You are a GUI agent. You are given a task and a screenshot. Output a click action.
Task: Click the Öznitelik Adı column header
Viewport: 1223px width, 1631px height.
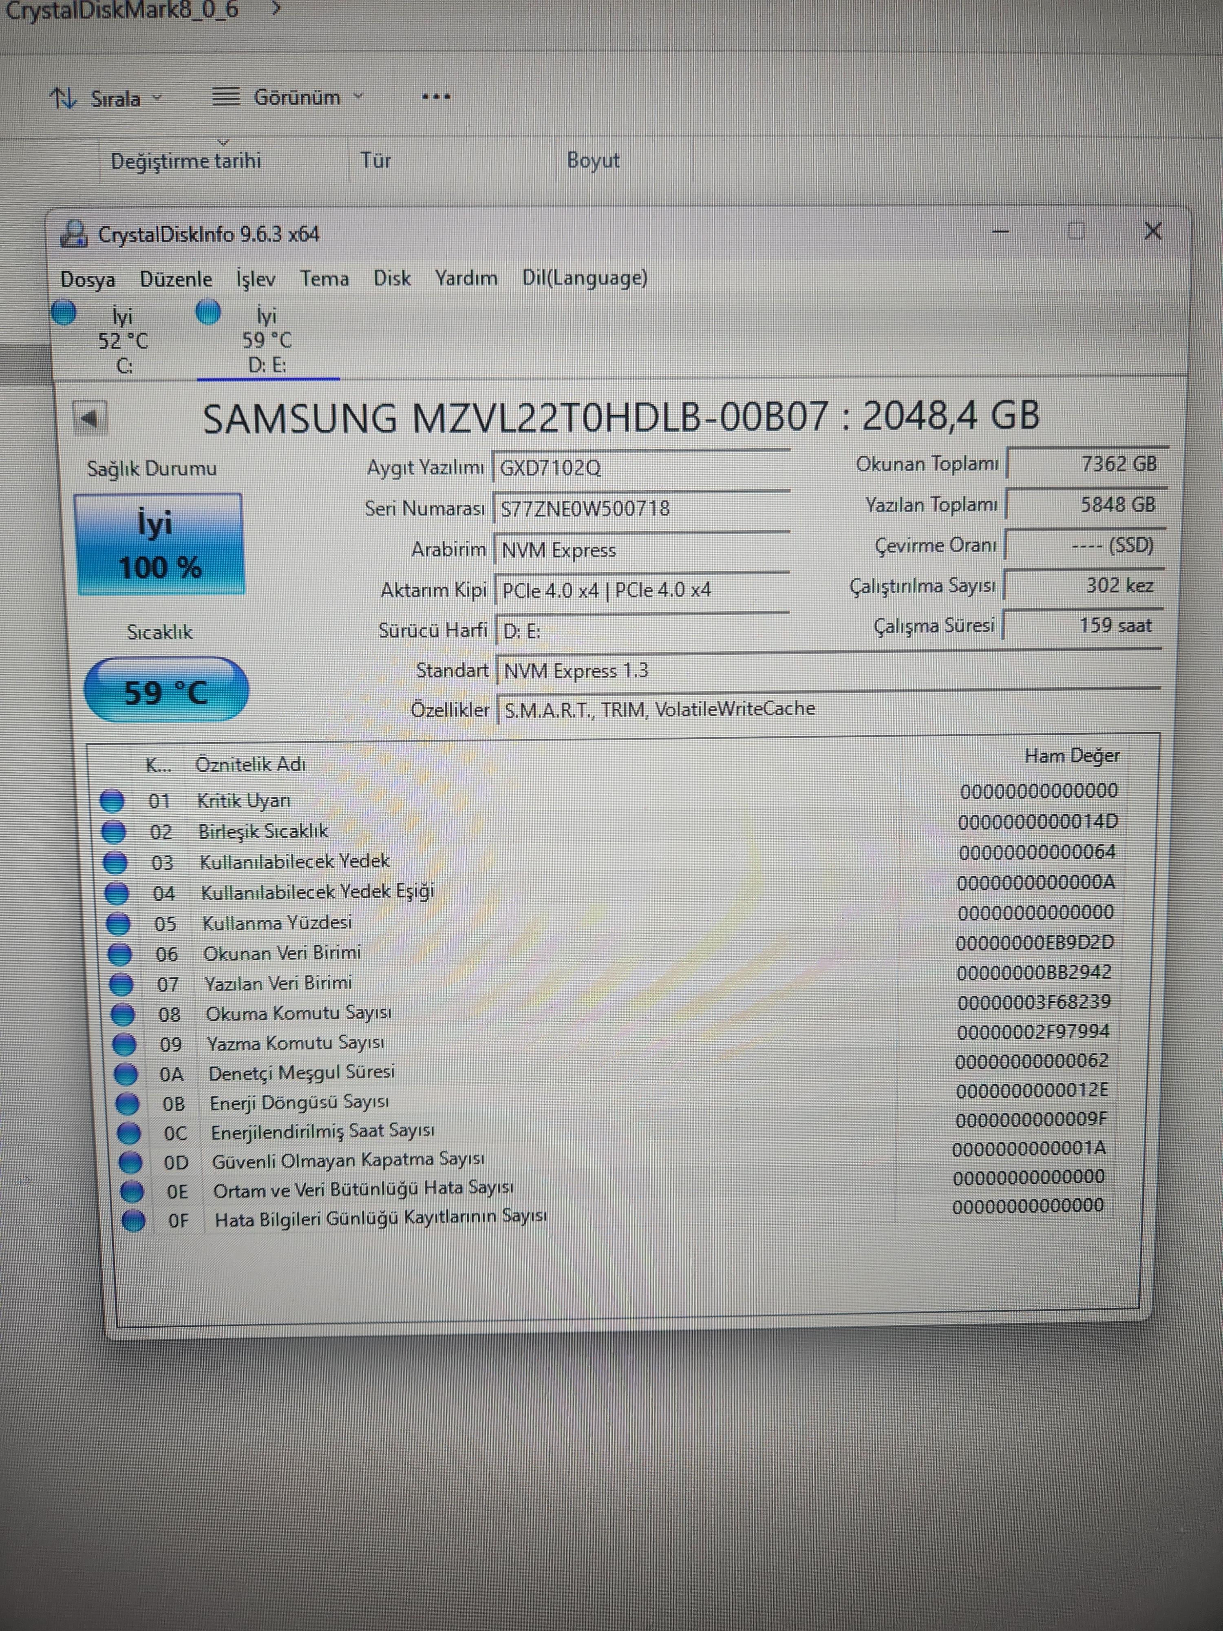coord(250,765)
